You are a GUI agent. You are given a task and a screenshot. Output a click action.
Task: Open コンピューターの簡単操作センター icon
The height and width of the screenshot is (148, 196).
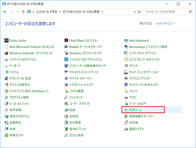pyautogui.click(x=66, y=66)
